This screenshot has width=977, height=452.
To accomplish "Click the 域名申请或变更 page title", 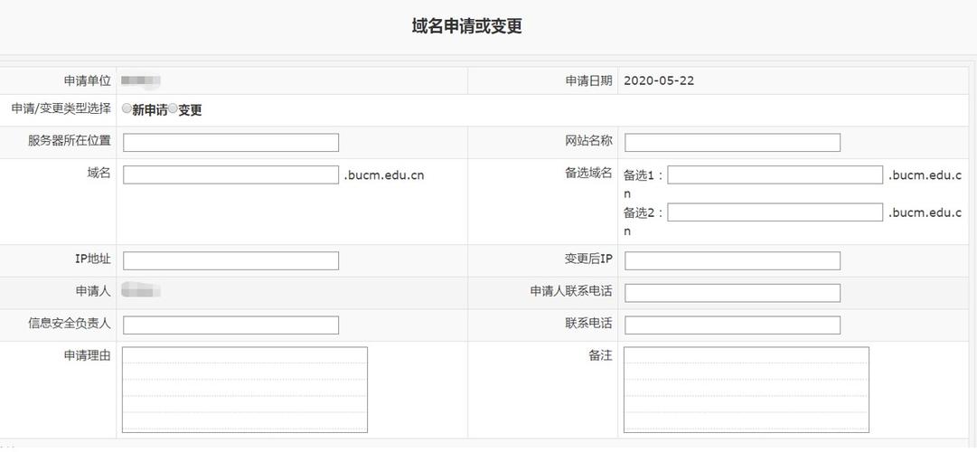I will click(x=466, y=27).
